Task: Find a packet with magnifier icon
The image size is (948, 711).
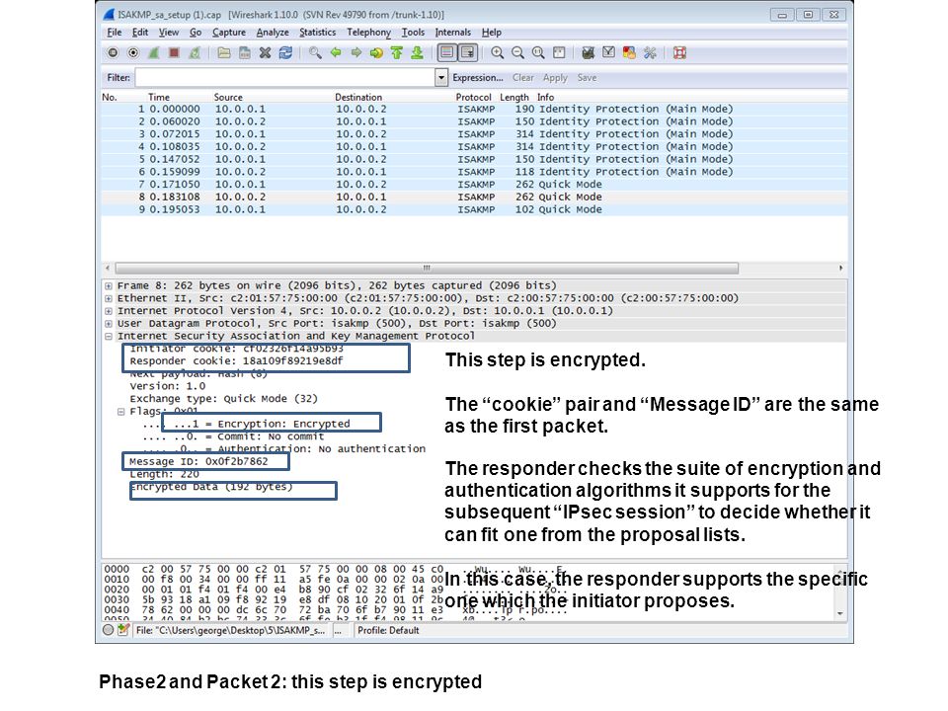Action: click(x=315, y=53)
